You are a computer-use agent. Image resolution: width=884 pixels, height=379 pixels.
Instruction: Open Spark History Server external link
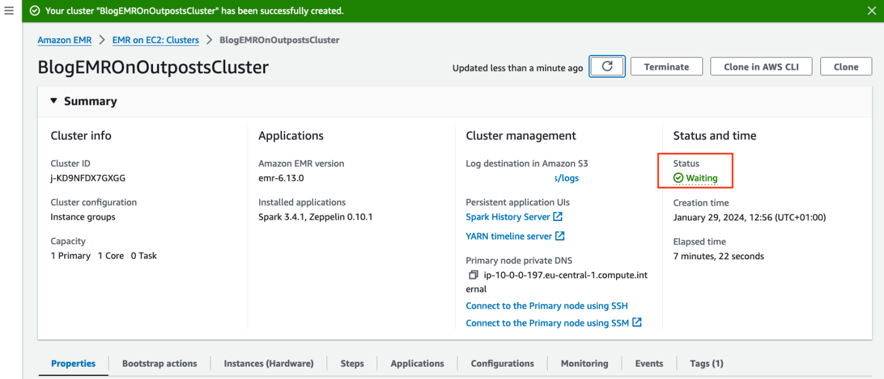point(514,217)
